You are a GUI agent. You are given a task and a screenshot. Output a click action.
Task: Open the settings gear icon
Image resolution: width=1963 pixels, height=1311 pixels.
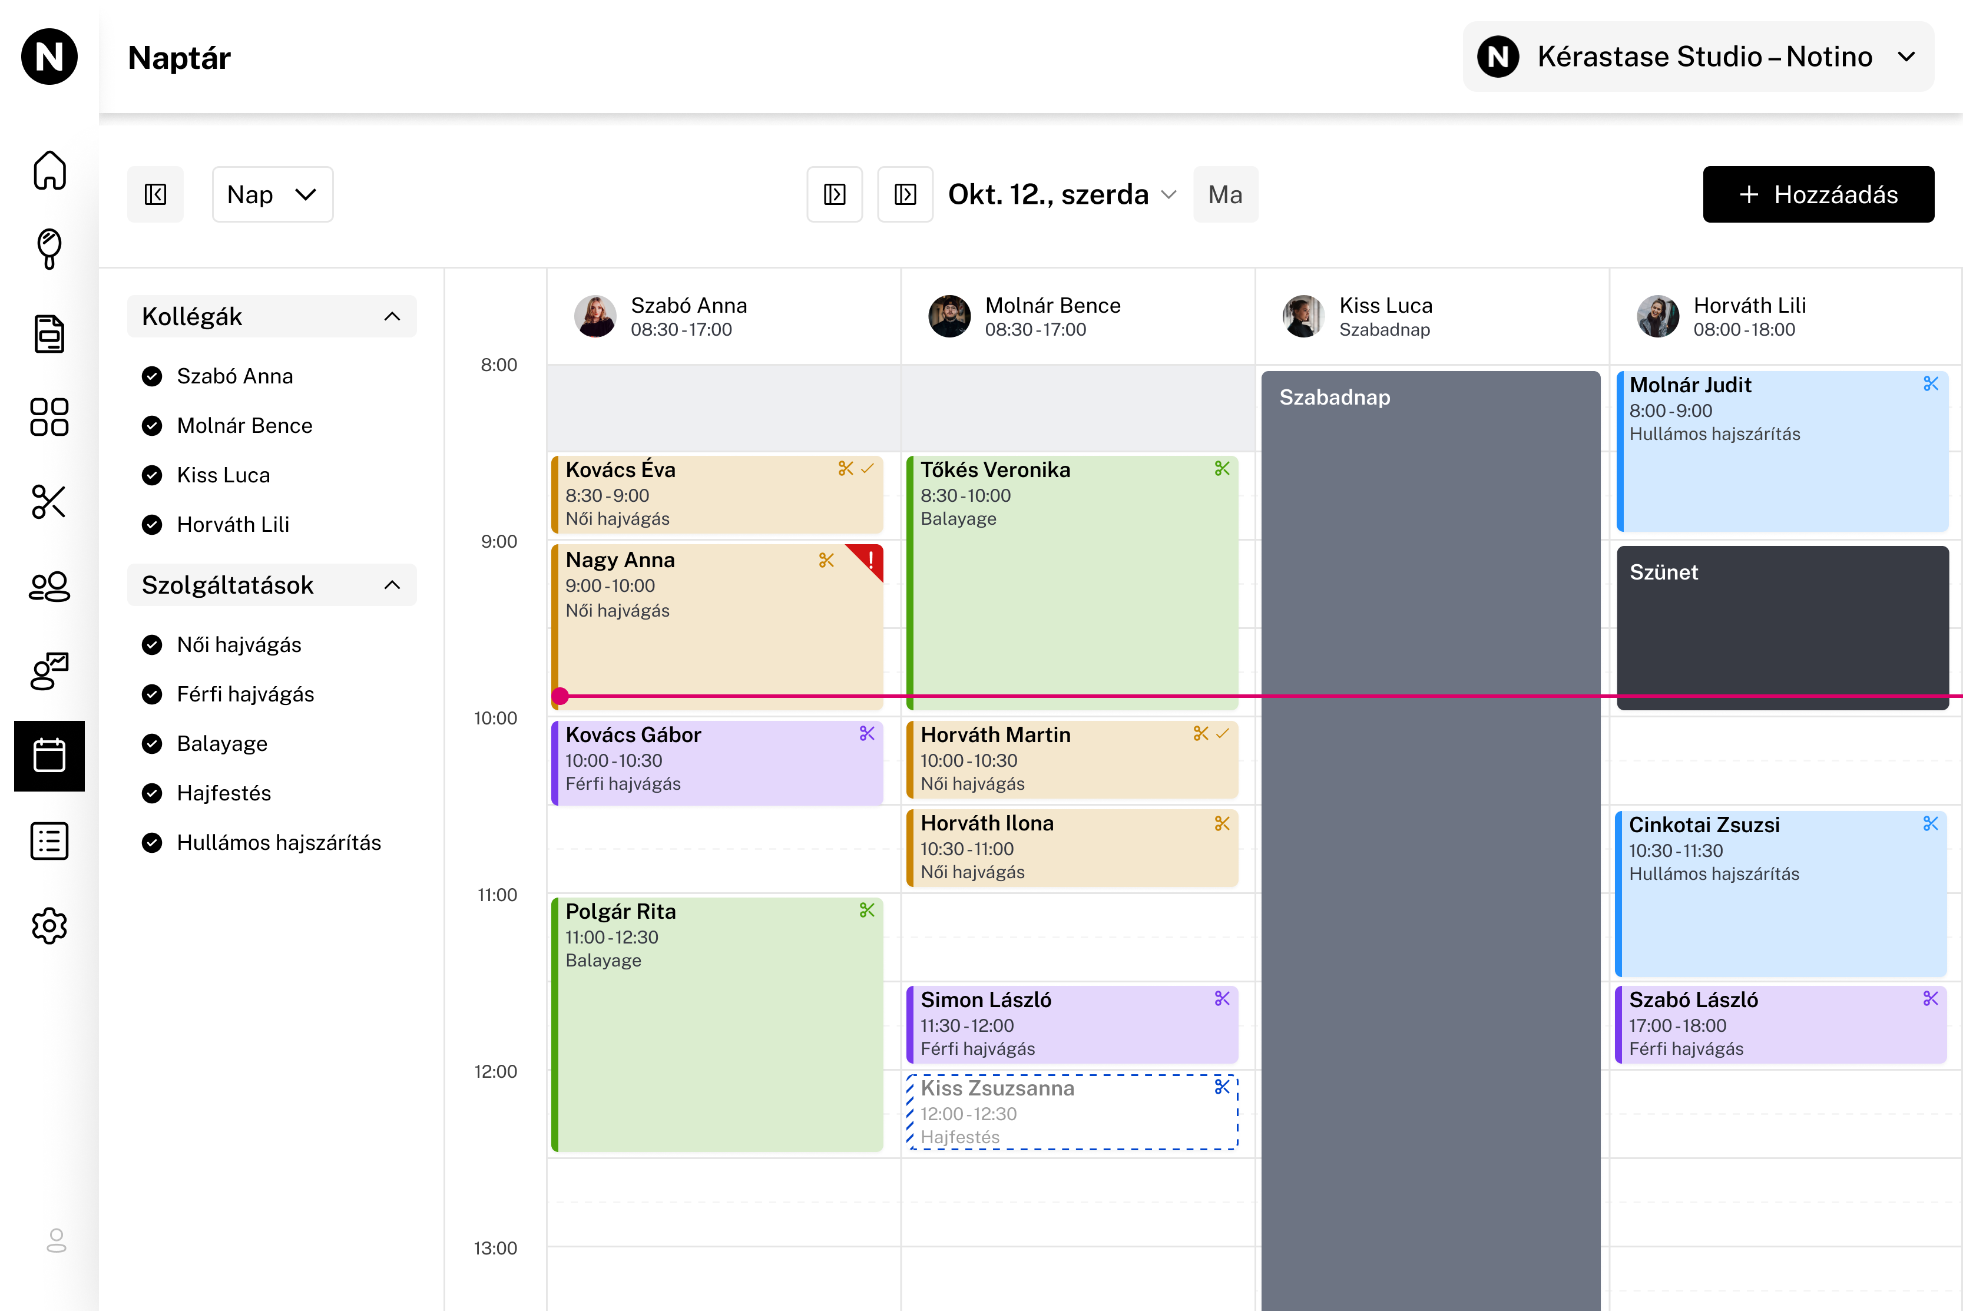pos(49,926)
